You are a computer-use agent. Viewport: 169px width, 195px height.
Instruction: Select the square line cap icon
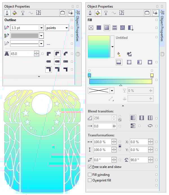click(48, 61)
